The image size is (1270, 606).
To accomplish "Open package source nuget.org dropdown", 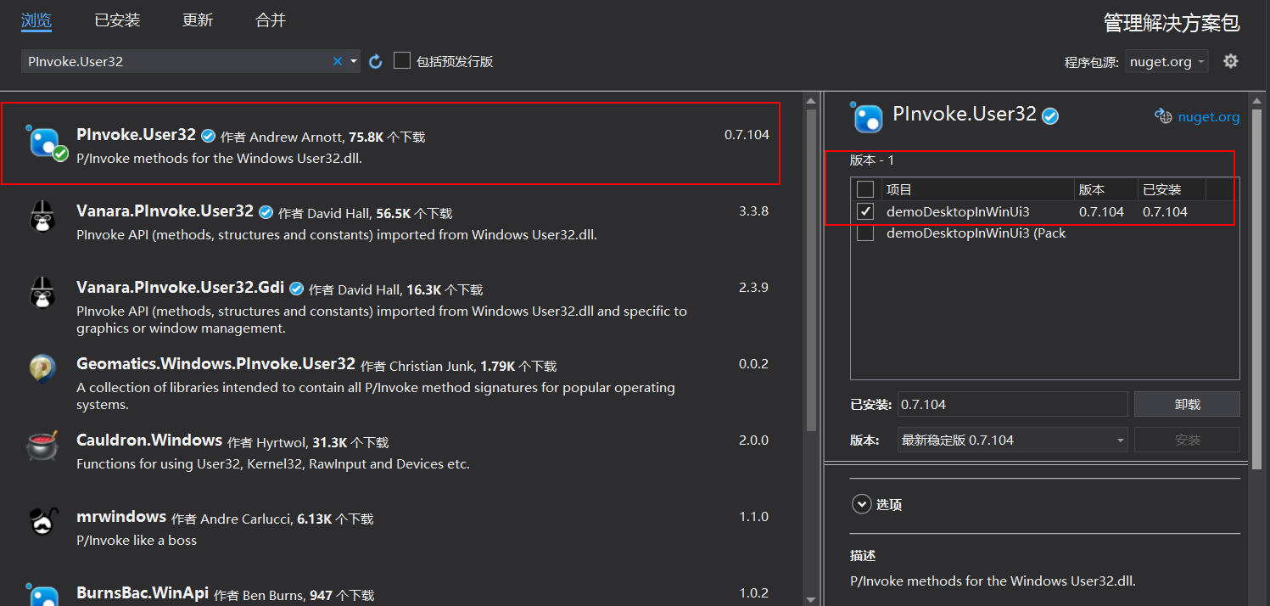I will pos(1167,62).
